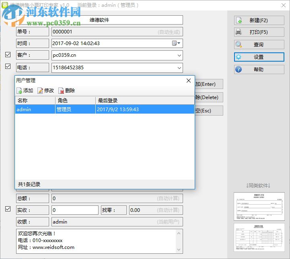Click 添加 in the 用户管理 toolbar
Screen dimensions: 290x259
point(25,91)
